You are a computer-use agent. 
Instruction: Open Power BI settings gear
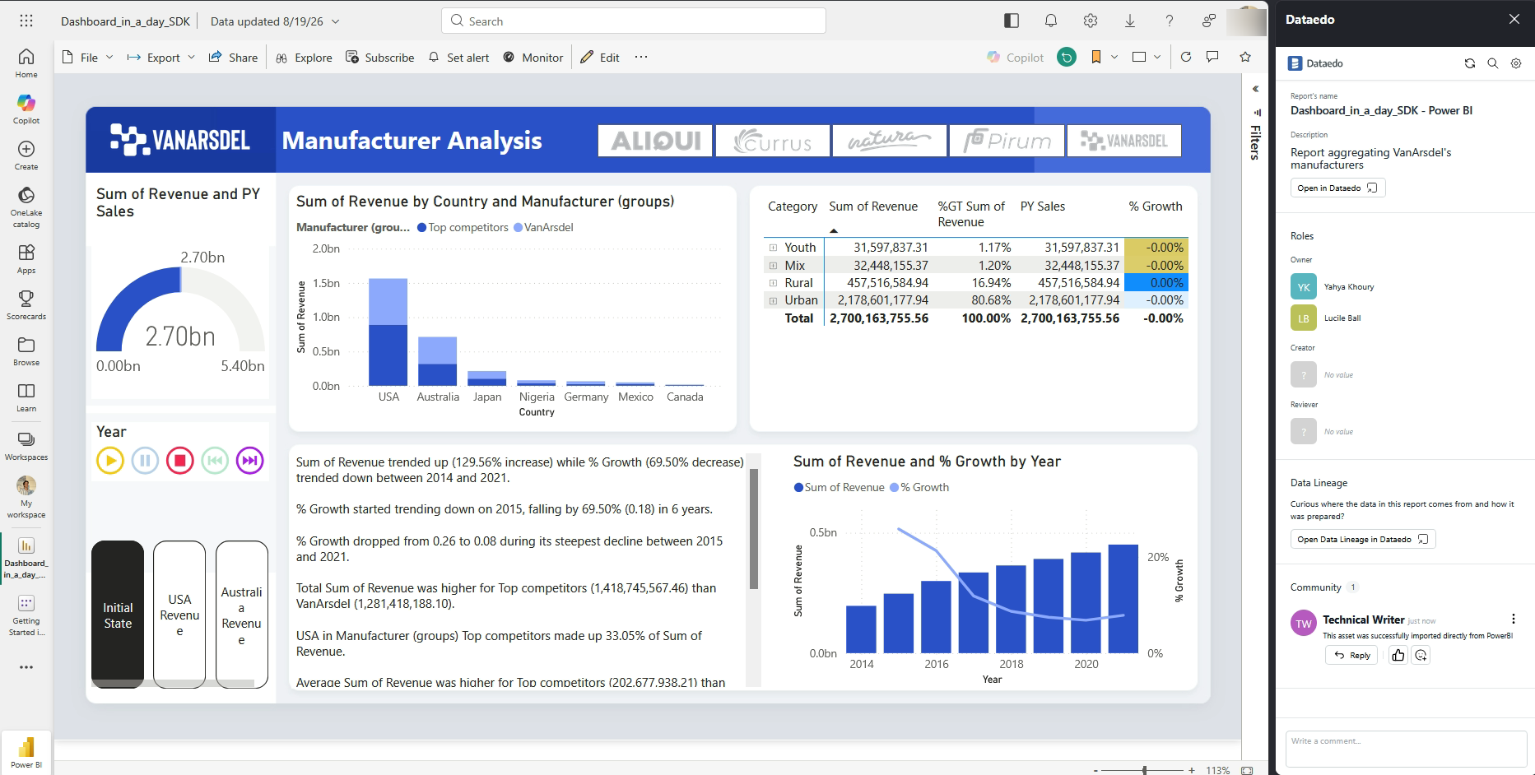1091,21
